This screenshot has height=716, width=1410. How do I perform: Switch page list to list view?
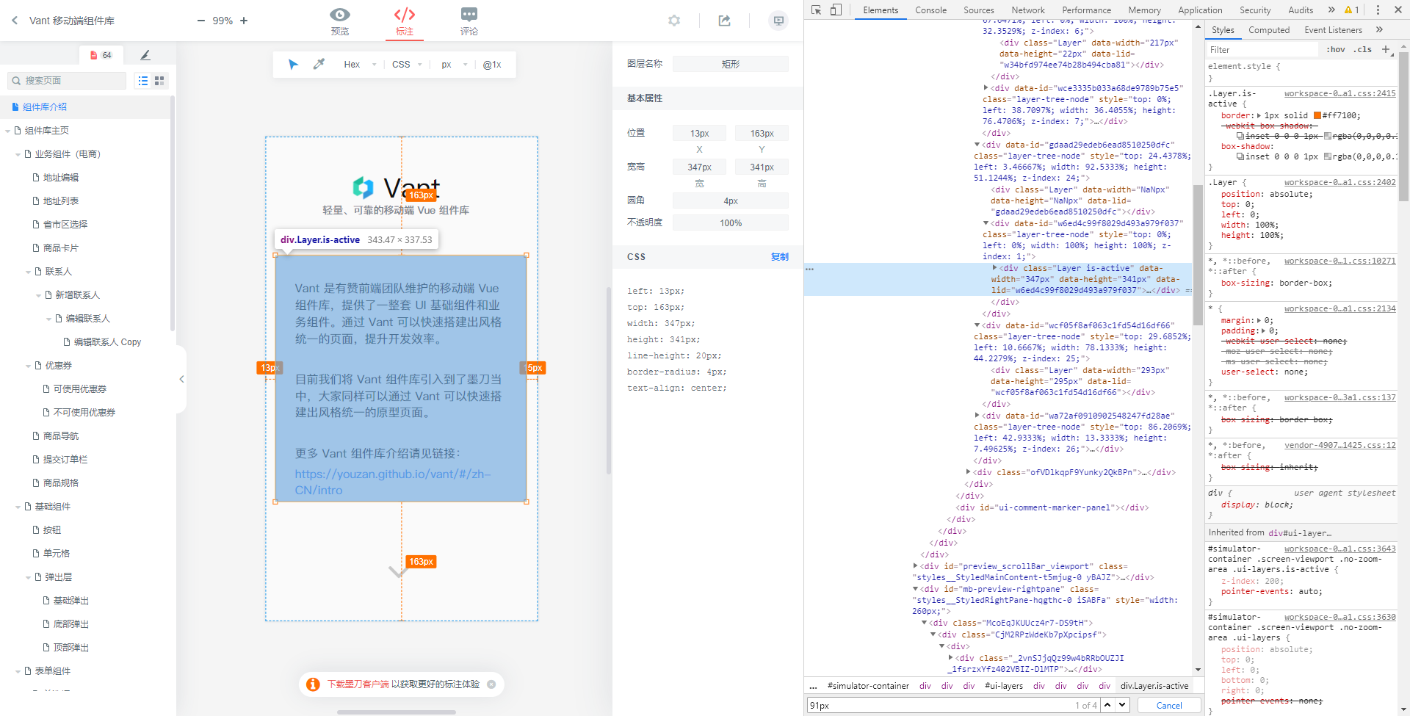(x=143, y=81)
